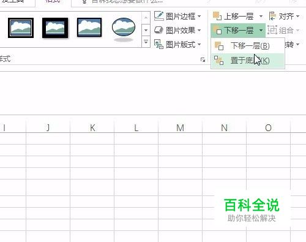The width and height of the screenshot is (306, 242).
Task: Open the 上移一层 dropdown arrow
Action: pos(261,17)
